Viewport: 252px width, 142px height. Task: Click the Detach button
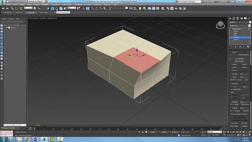244,67
